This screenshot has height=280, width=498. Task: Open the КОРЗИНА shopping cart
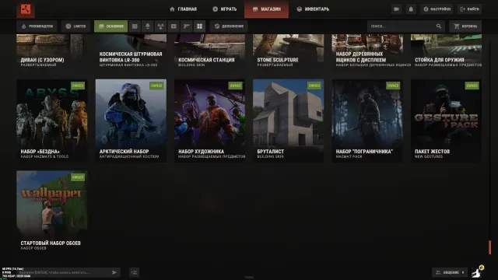465,26
